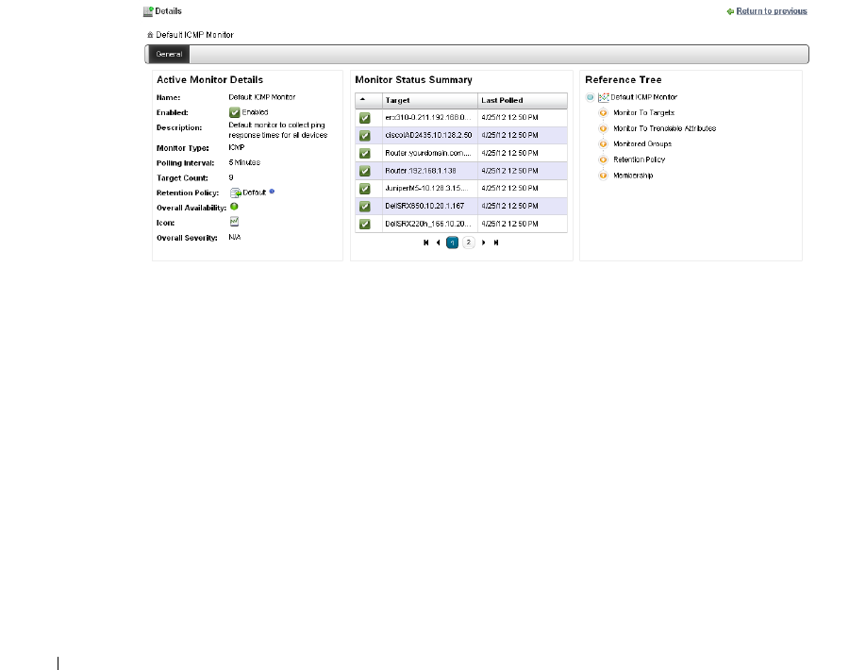The width and height of the screenshot is (849, 670).
Task: Expand Membership tree node
Action: pos(603,176)
